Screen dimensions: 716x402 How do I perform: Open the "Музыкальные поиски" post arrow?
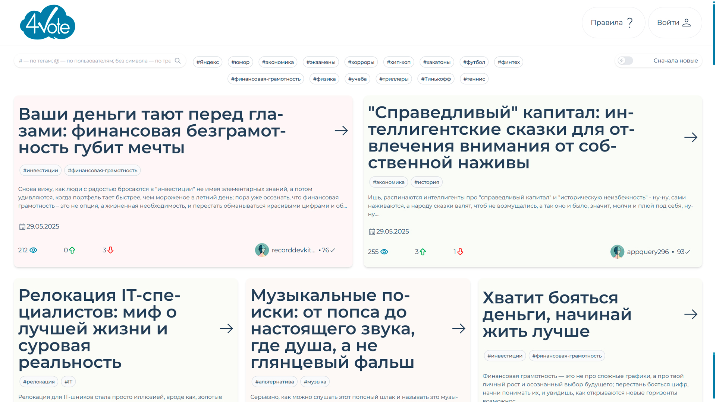[458, 328]
